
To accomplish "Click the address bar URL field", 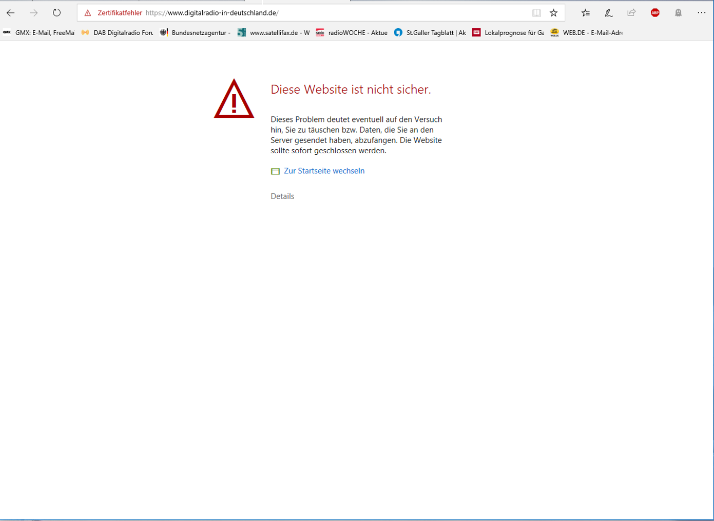I will coord(334,13).
